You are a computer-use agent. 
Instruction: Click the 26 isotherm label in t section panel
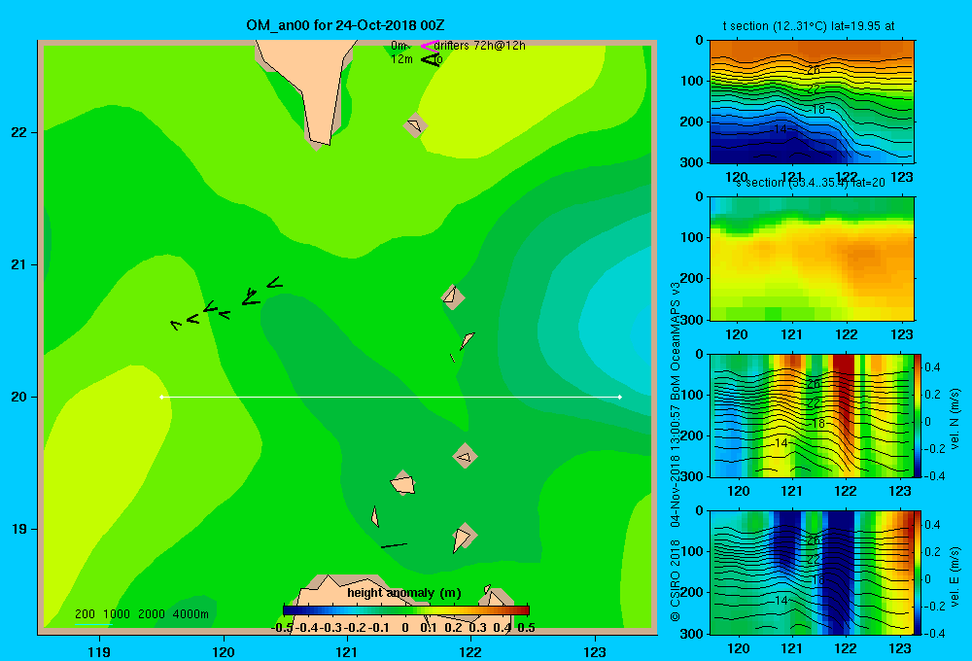pos(814,70)
